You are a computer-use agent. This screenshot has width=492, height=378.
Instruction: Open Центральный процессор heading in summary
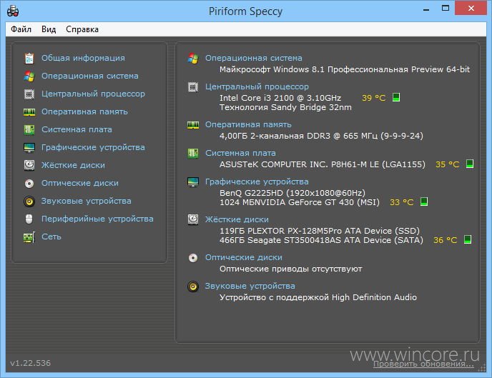pos(257,86)
